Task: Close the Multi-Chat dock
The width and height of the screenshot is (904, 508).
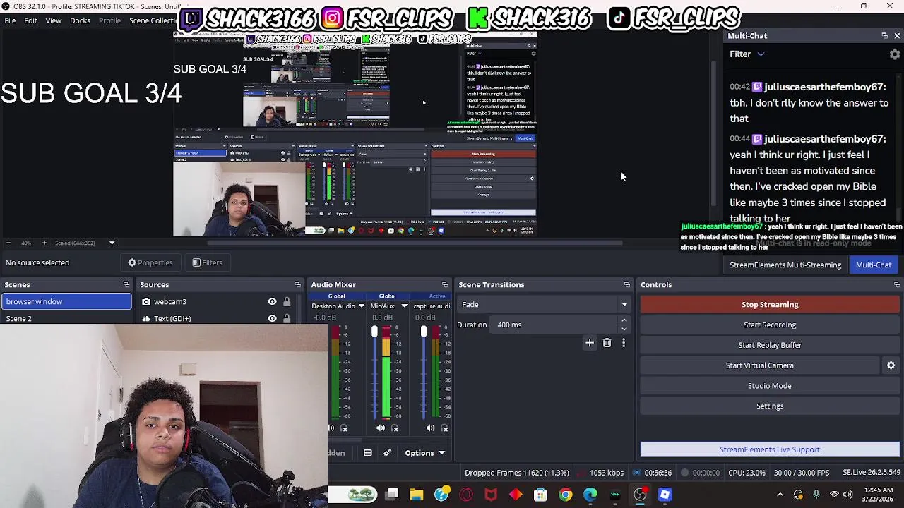Action: pyautogui.click(x=897, y=35)
